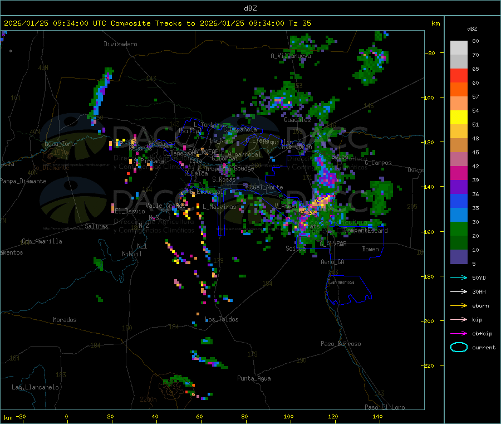The height and width of the screenshot is (424, 501).
Task: Click the Punta_Agua map label
Action: coord(254,378)
